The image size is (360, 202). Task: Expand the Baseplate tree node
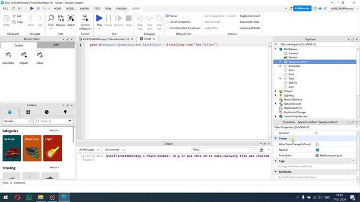[x=280, y=66]
